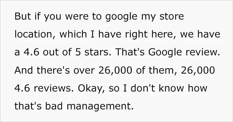Select the word "stars." in the third line
The height and width of the screenshot is (122, 233).
[98, 52]
